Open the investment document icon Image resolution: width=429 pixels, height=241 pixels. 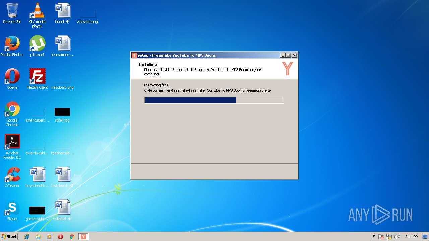coord(62,46)
